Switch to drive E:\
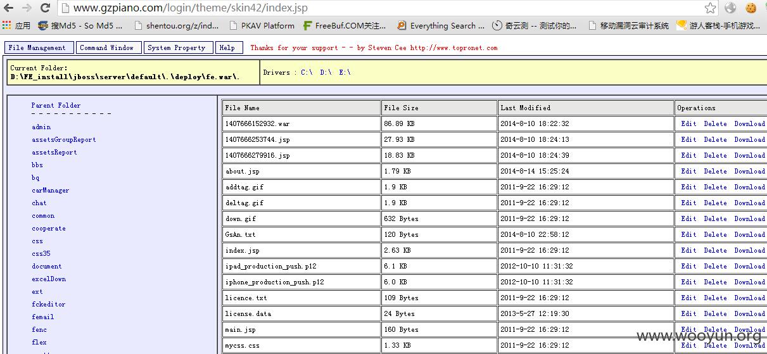This screenshot has width=767, height=354. point(345,73)
